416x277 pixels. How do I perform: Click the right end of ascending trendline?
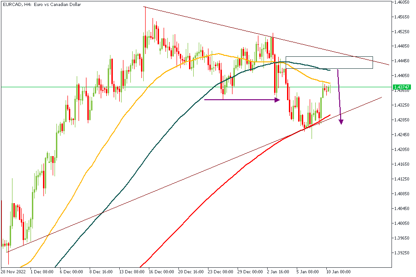pyautogui.click(x=381, y=97)
